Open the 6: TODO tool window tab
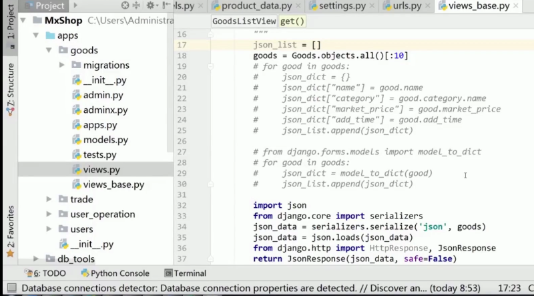 45,273
